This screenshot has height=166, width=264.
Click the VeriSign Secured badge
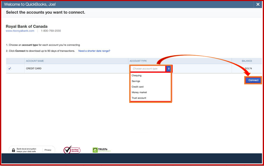(72, 150)
